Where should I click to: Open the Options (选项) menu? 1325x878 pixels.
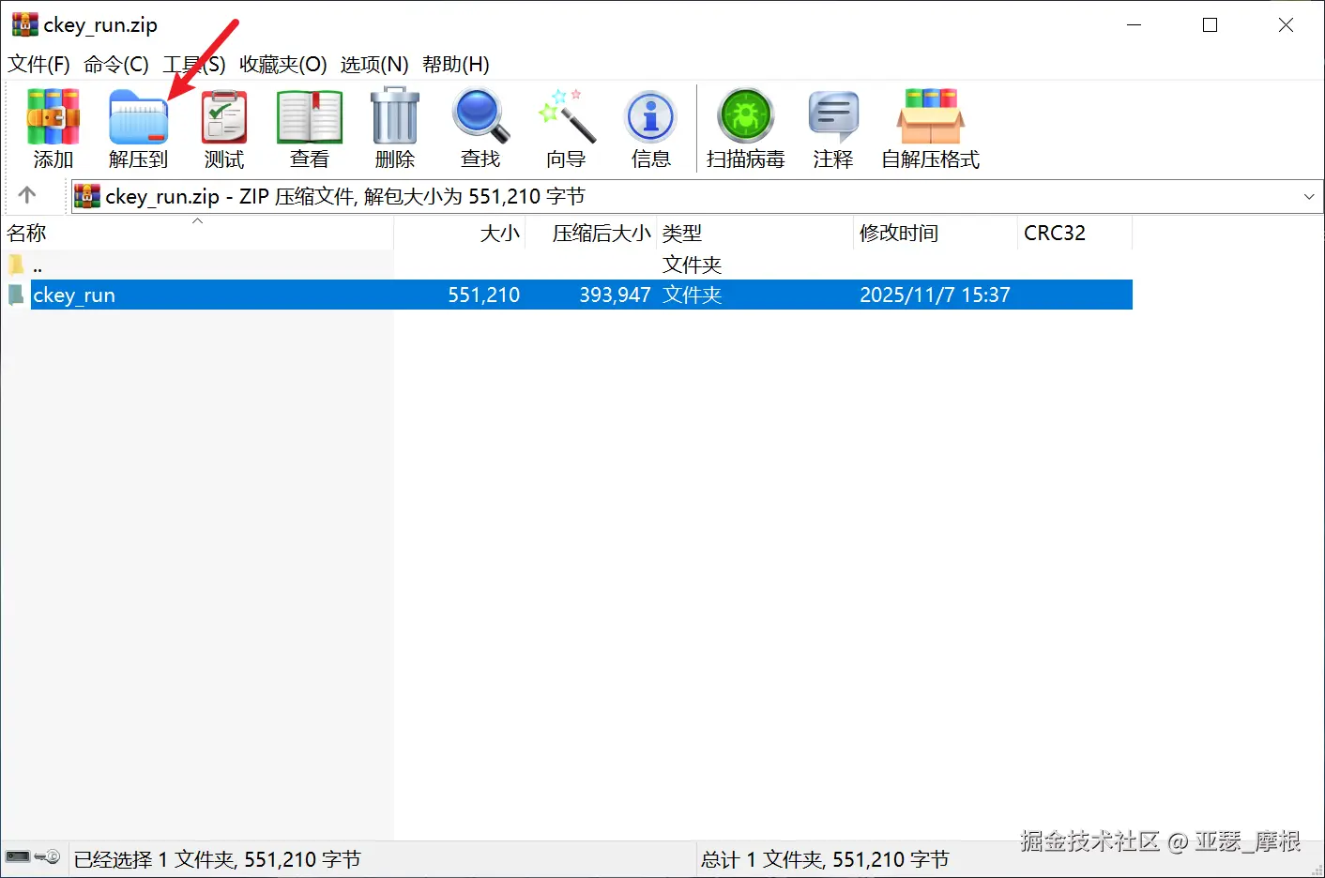pyautogui.click(x=374, y=64)
